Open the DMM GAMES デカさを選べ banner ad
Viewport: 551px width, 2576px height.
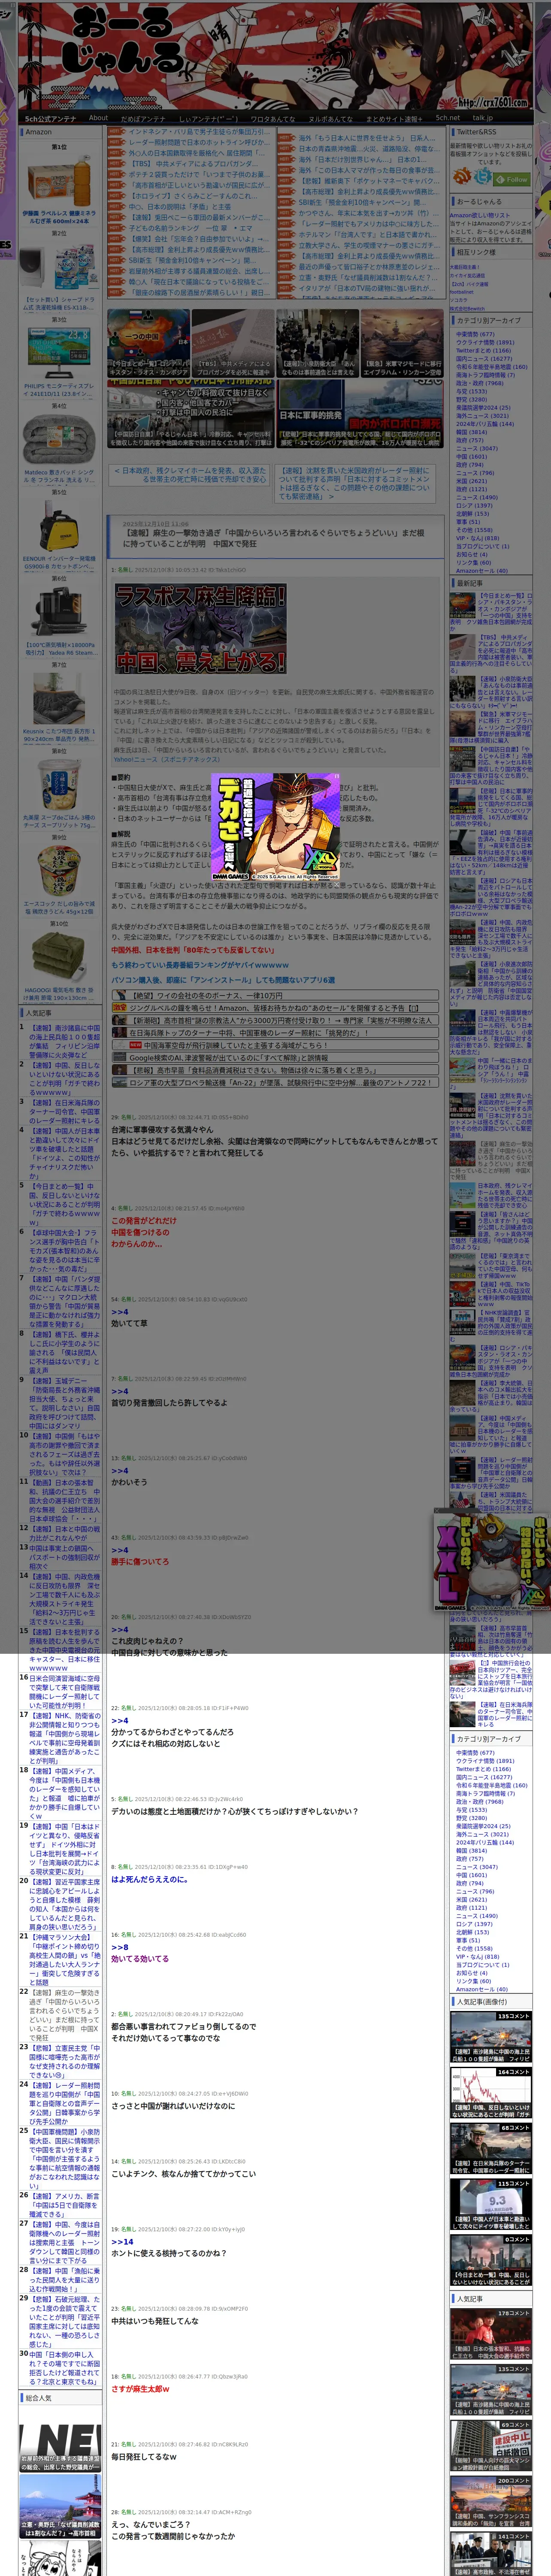pyautogui.click(x=275, y=826)
